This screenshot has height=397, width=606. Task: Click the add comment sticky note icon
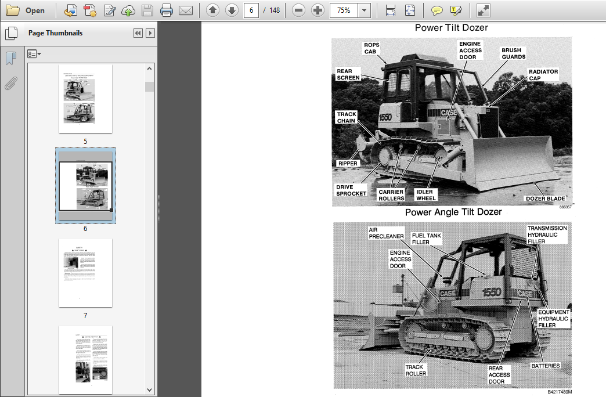coord(437,10)
